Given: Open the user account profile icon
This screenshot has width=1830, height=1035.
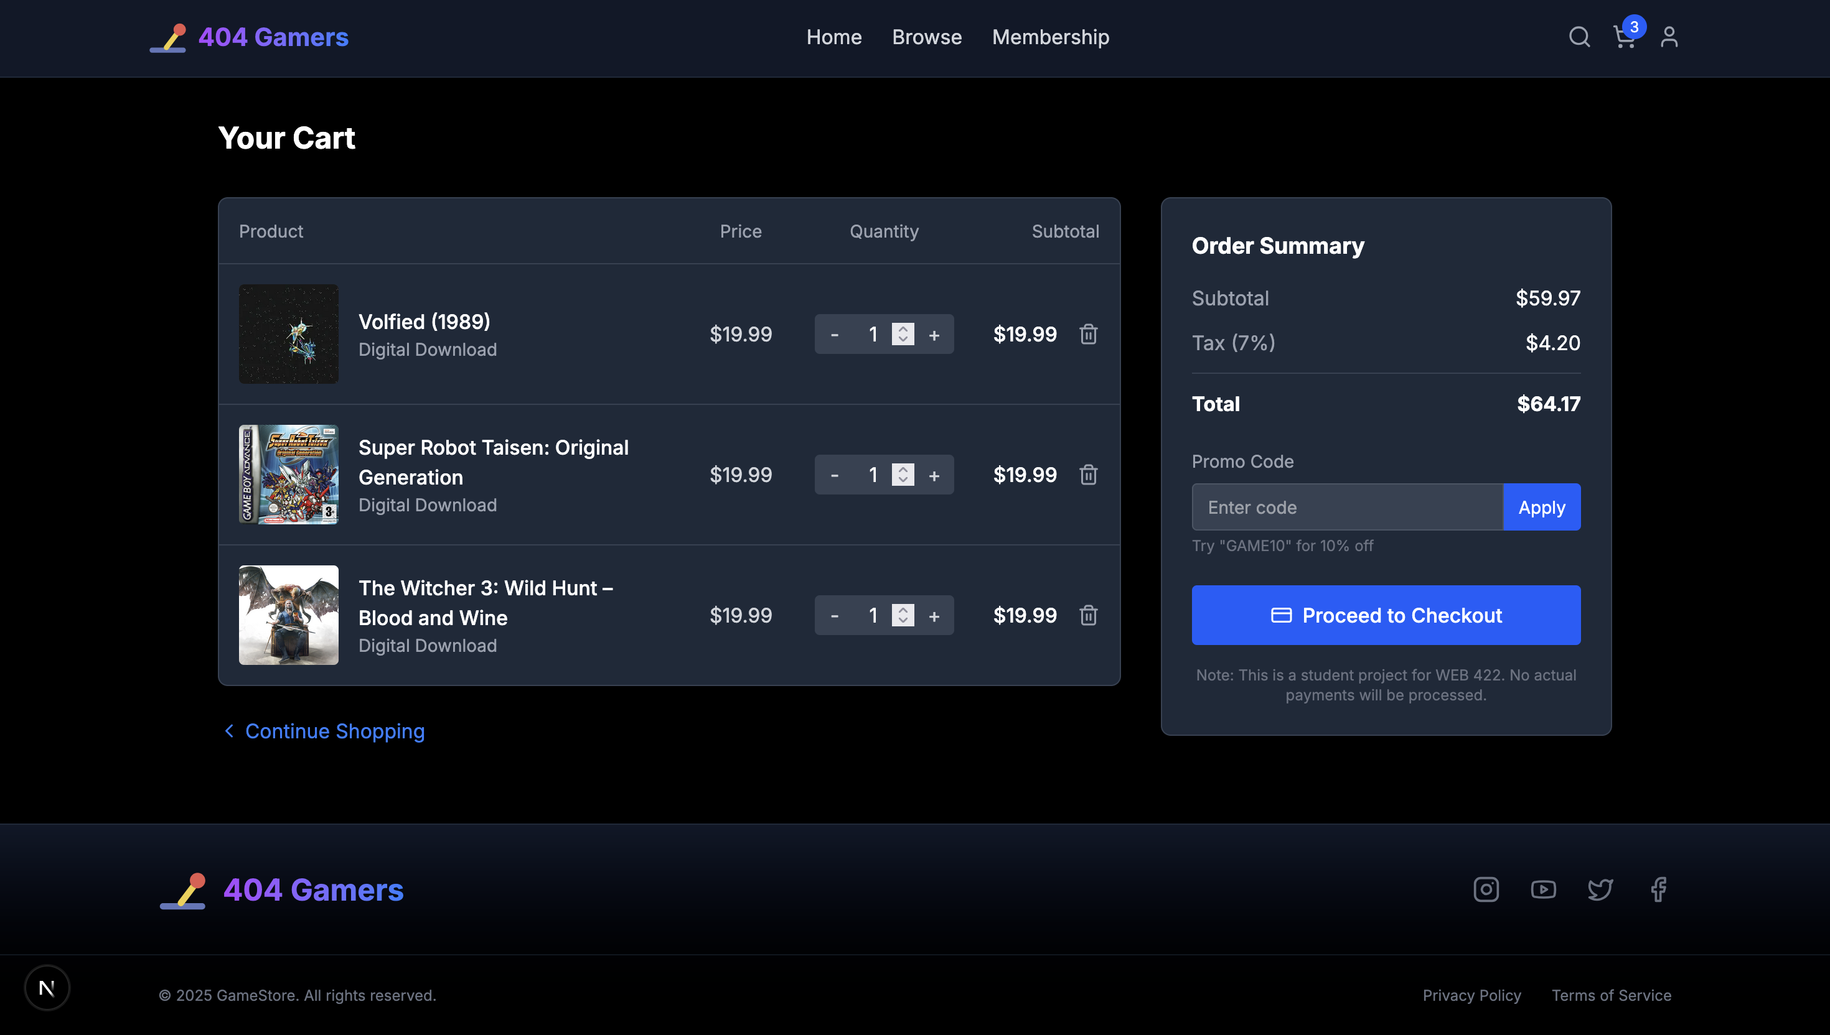Looking at the screenshot, I should point(1669,37).
